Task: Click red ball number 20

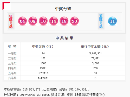Action: pos(74,21)
